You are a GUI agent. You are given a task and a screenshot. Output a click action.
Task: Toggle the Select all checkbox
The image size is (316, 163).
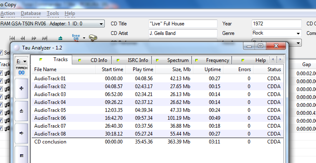[x=1, y=53]
